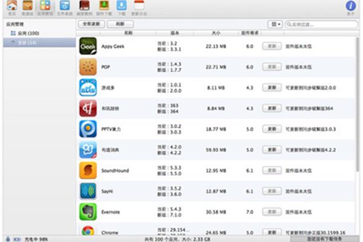363x242 pixels.
Task: Click the orange POP app icon
Action: point(88,67)
